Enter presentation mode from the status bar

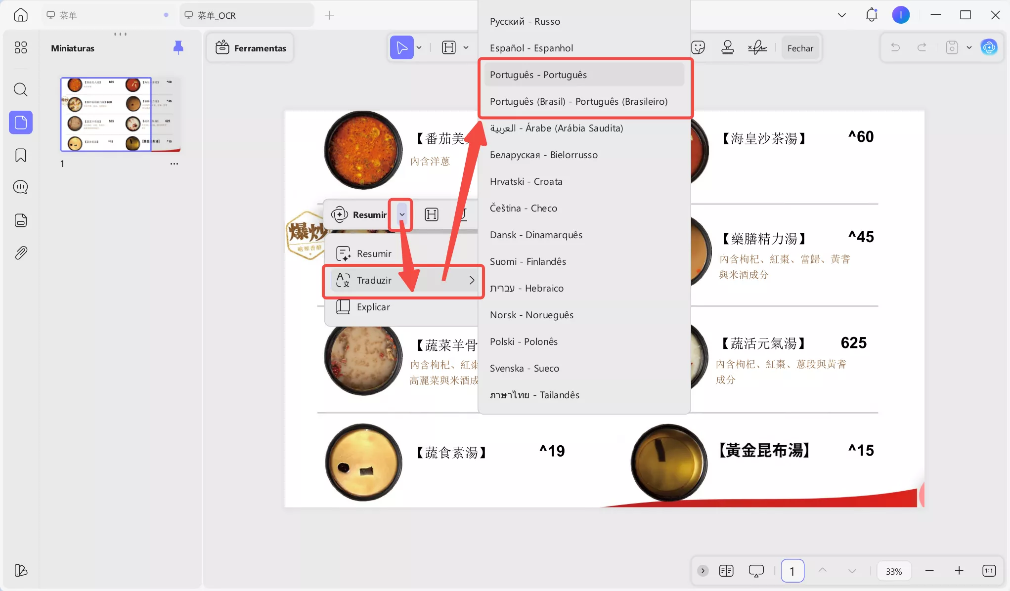point(756,570)
